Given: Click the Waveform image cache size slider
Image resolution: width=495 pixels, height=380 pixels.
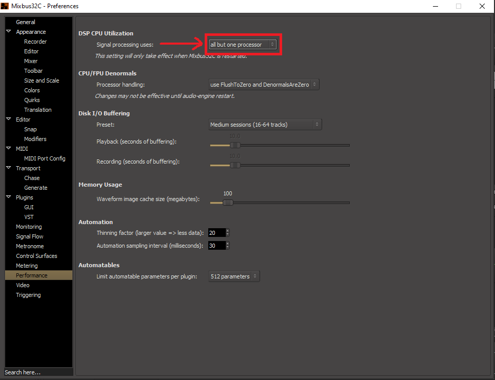Looking at the screenshot, I should [280, 203].
